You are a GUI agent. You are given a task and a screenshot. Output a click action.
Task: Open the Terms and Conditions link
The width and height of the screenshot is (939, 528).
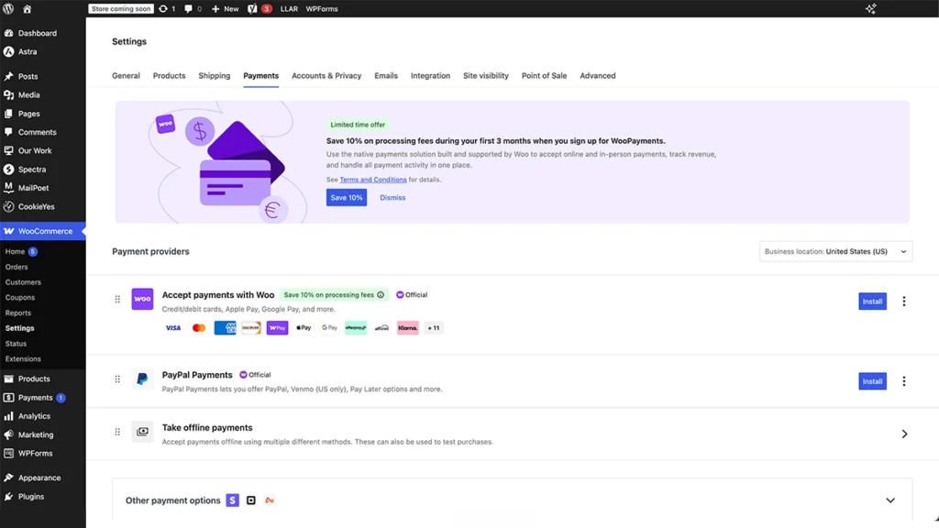click(x=373, y=180)
